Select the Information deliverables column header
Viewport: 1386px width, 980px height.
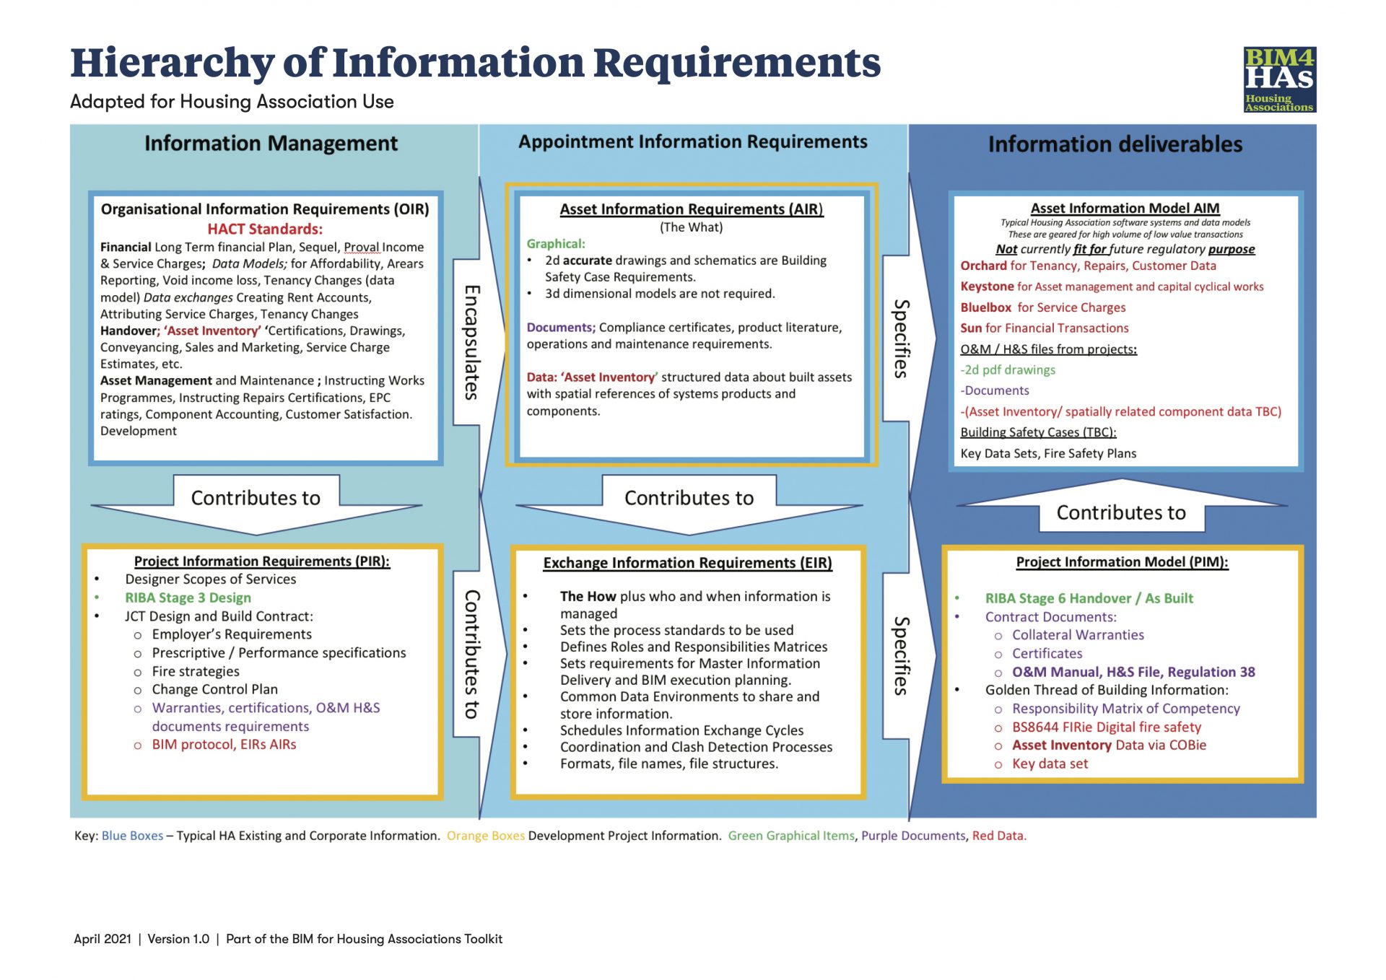pyautogui.click(x=1115, y=144)
